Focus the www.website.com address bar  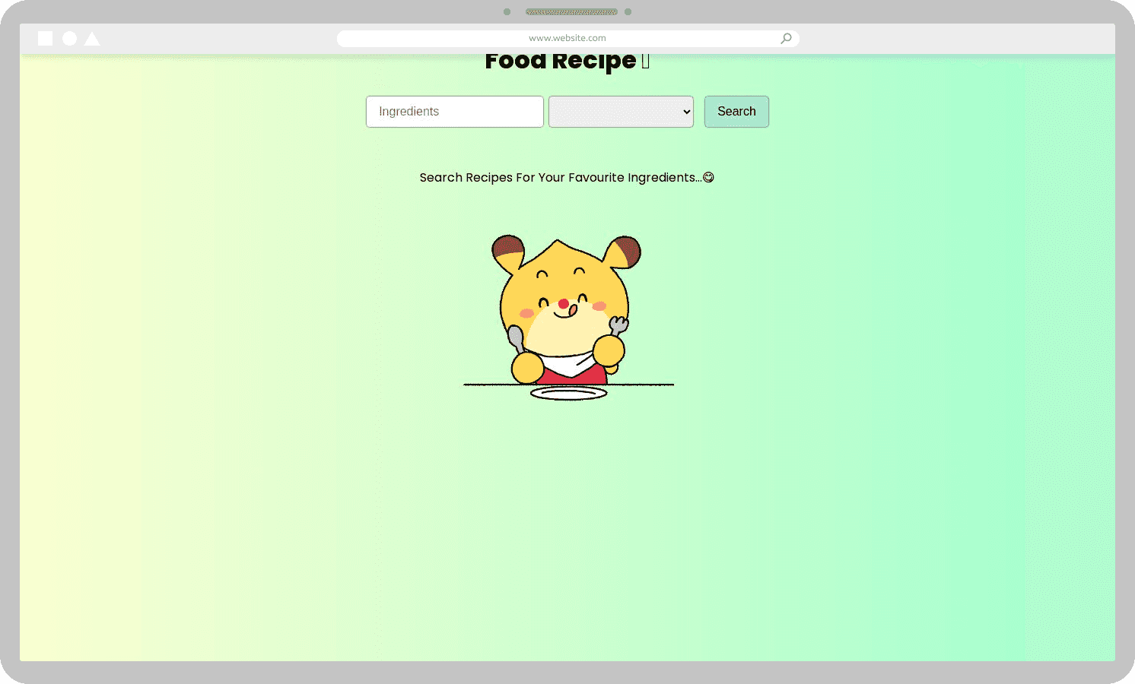(567, 38)
